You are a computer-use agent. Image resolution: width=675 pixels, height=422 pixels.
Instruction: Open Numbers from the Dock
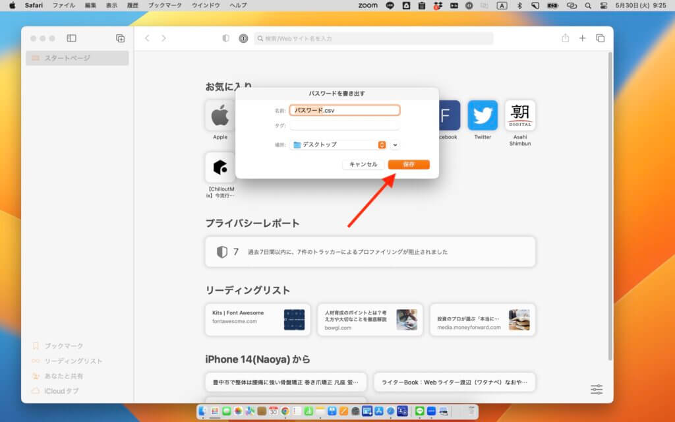308,411
